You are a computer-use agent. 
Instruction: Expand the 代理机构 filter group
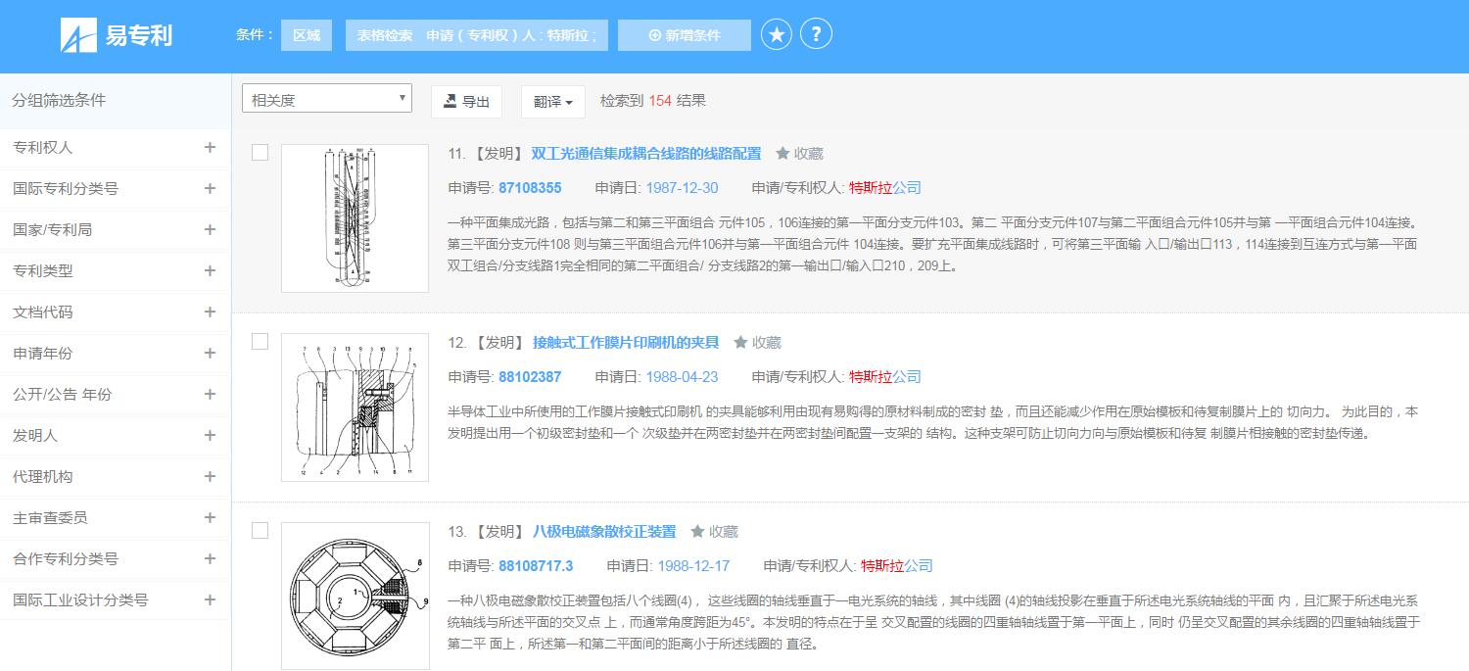210,477
